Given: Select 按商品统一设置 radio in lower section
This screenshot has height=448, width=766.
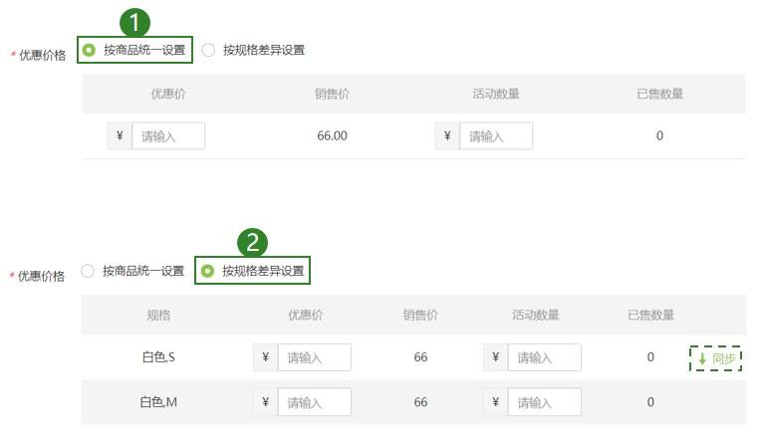Looking at the screenshot, I should [88, 271].
